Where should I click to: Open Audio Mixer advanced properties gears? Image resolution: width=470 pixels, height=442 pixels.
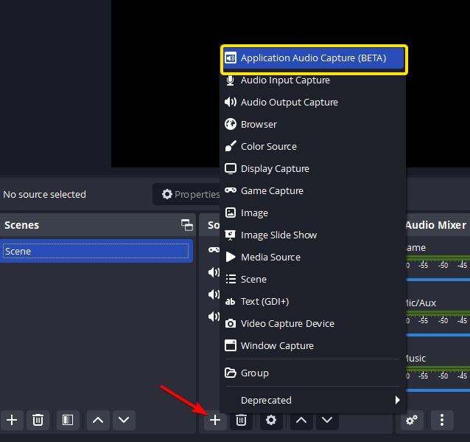(412, 420)
